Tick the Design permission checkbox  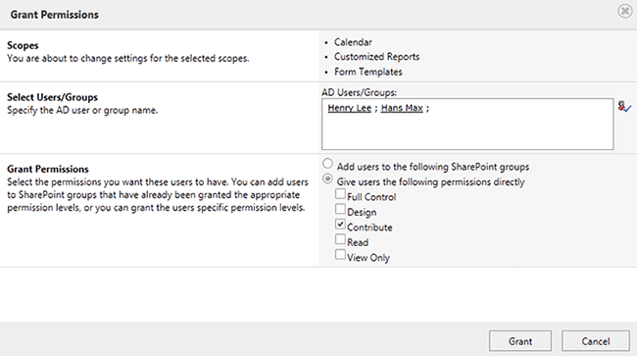pyautogui.click(x=340, y=209)
